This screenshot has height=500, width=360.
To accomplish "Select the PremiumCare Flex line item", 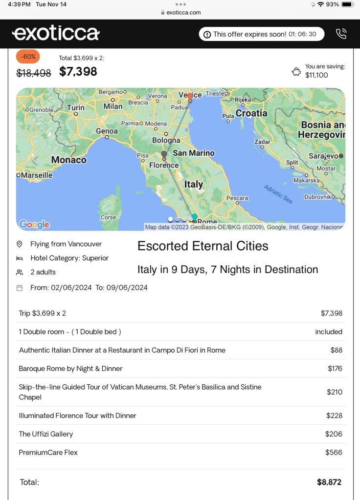I will [x=48, y=453].
